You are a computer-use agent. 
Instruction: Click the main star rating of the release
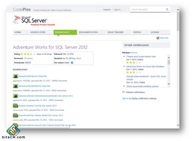click(28, 54)
